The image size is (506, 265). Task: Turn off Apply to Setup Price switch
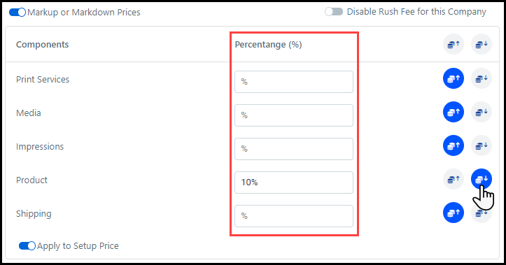point(27,245)
